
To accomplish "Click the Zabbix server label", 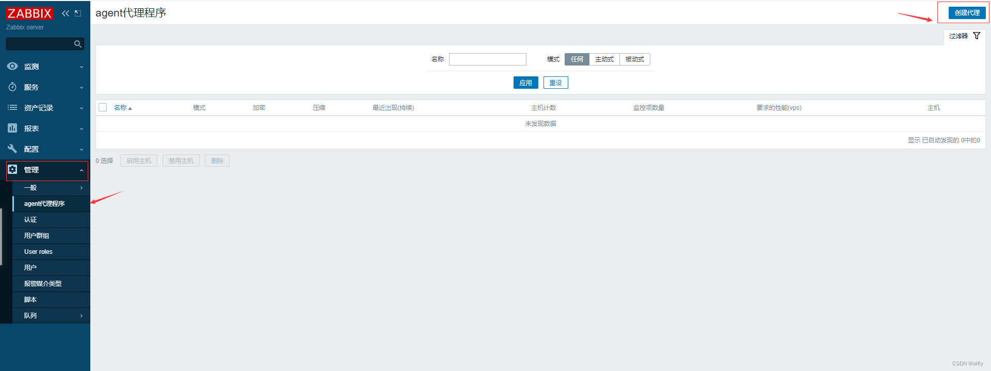I will pos(25,27).
